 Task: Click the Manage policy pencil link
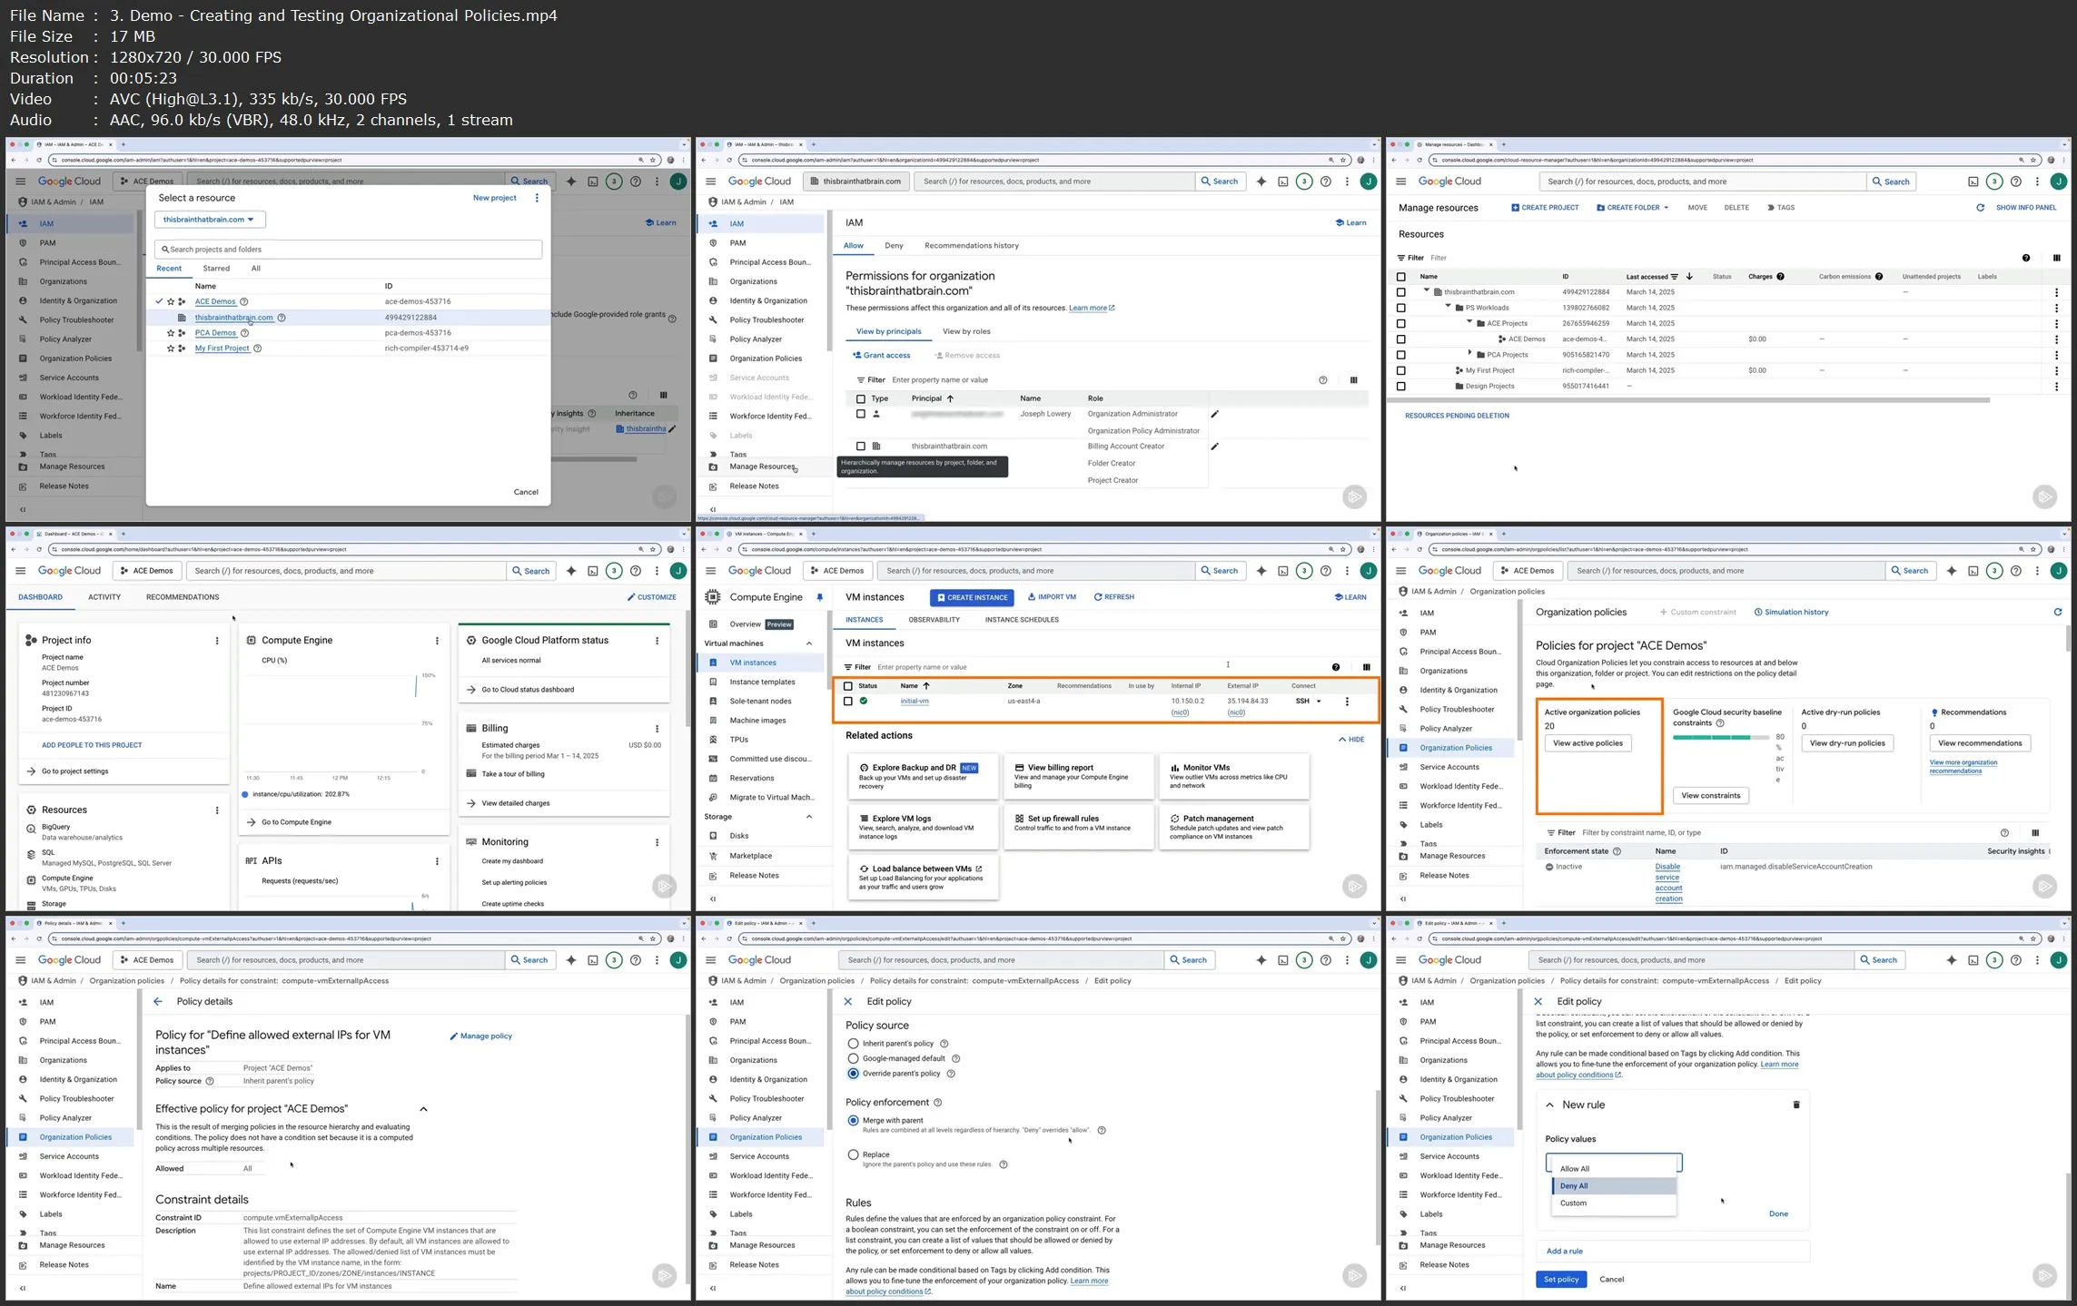coord(481,1036)
